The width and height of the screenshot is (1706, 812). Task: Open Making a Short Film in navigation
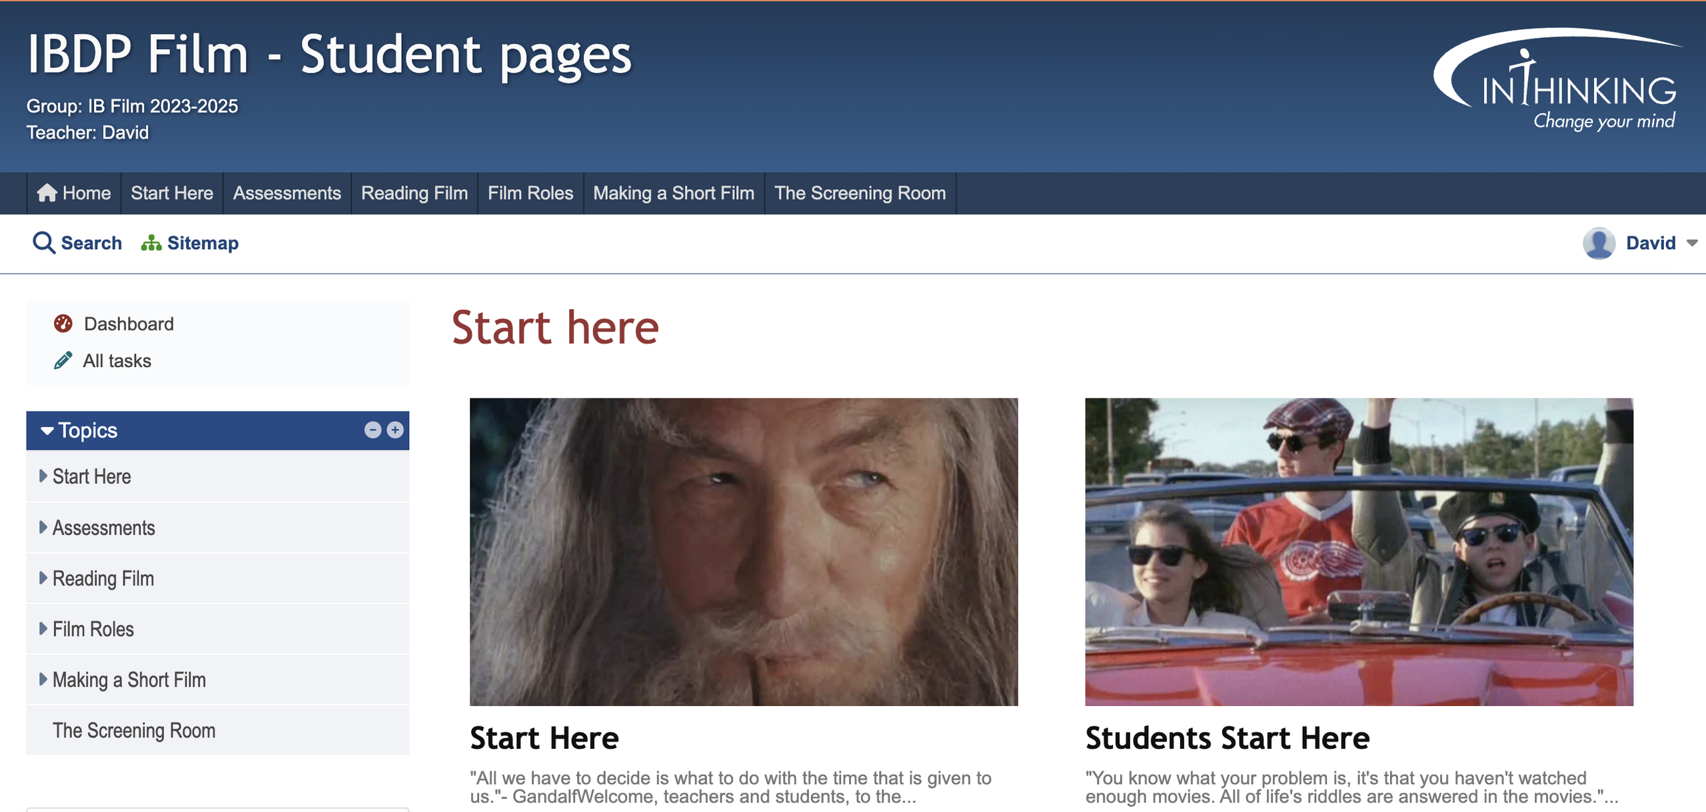click(674, 193)
